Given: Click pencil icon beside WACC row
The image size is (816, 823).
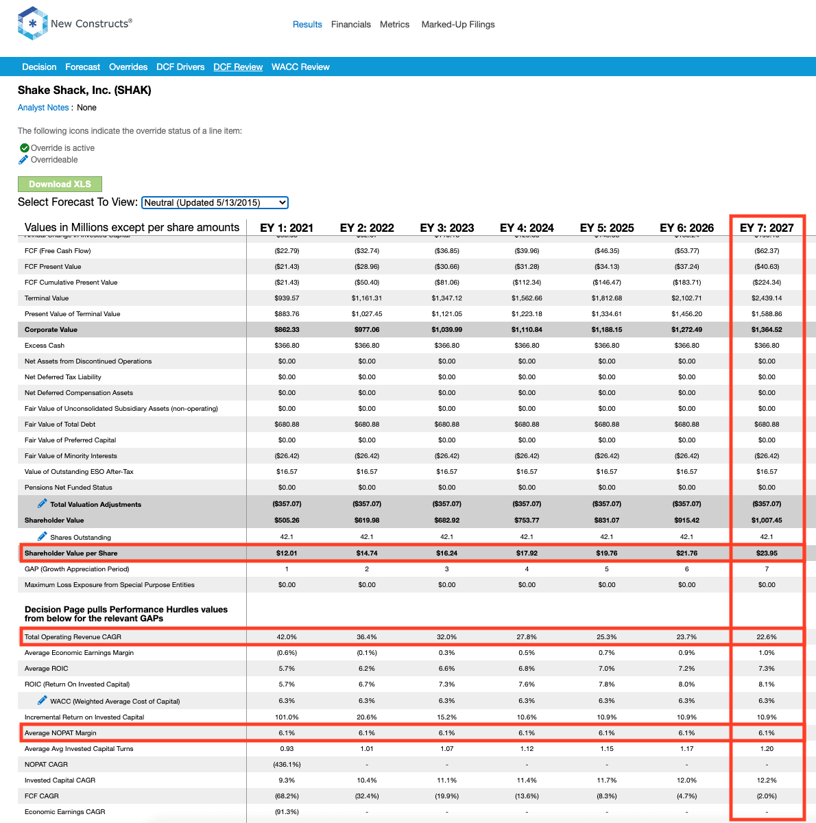Looking at the screenshot, I should 42,700.
